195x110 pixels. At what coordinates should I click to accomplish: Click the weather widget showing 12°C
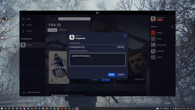[x=162, y=108]
